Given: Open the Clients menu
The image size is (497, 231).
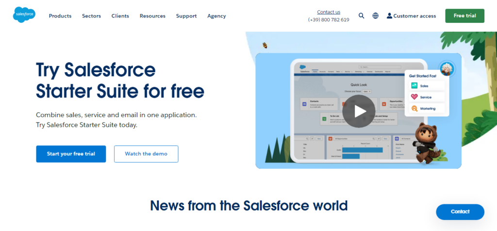Looking at the screenshot, I should pyautogui.click(x=120, y=16).
